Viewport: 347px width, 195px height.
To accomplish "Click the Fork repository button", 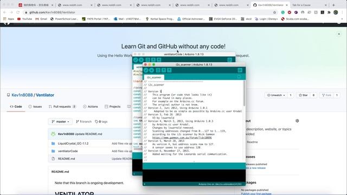I will (x=326, y=95).
